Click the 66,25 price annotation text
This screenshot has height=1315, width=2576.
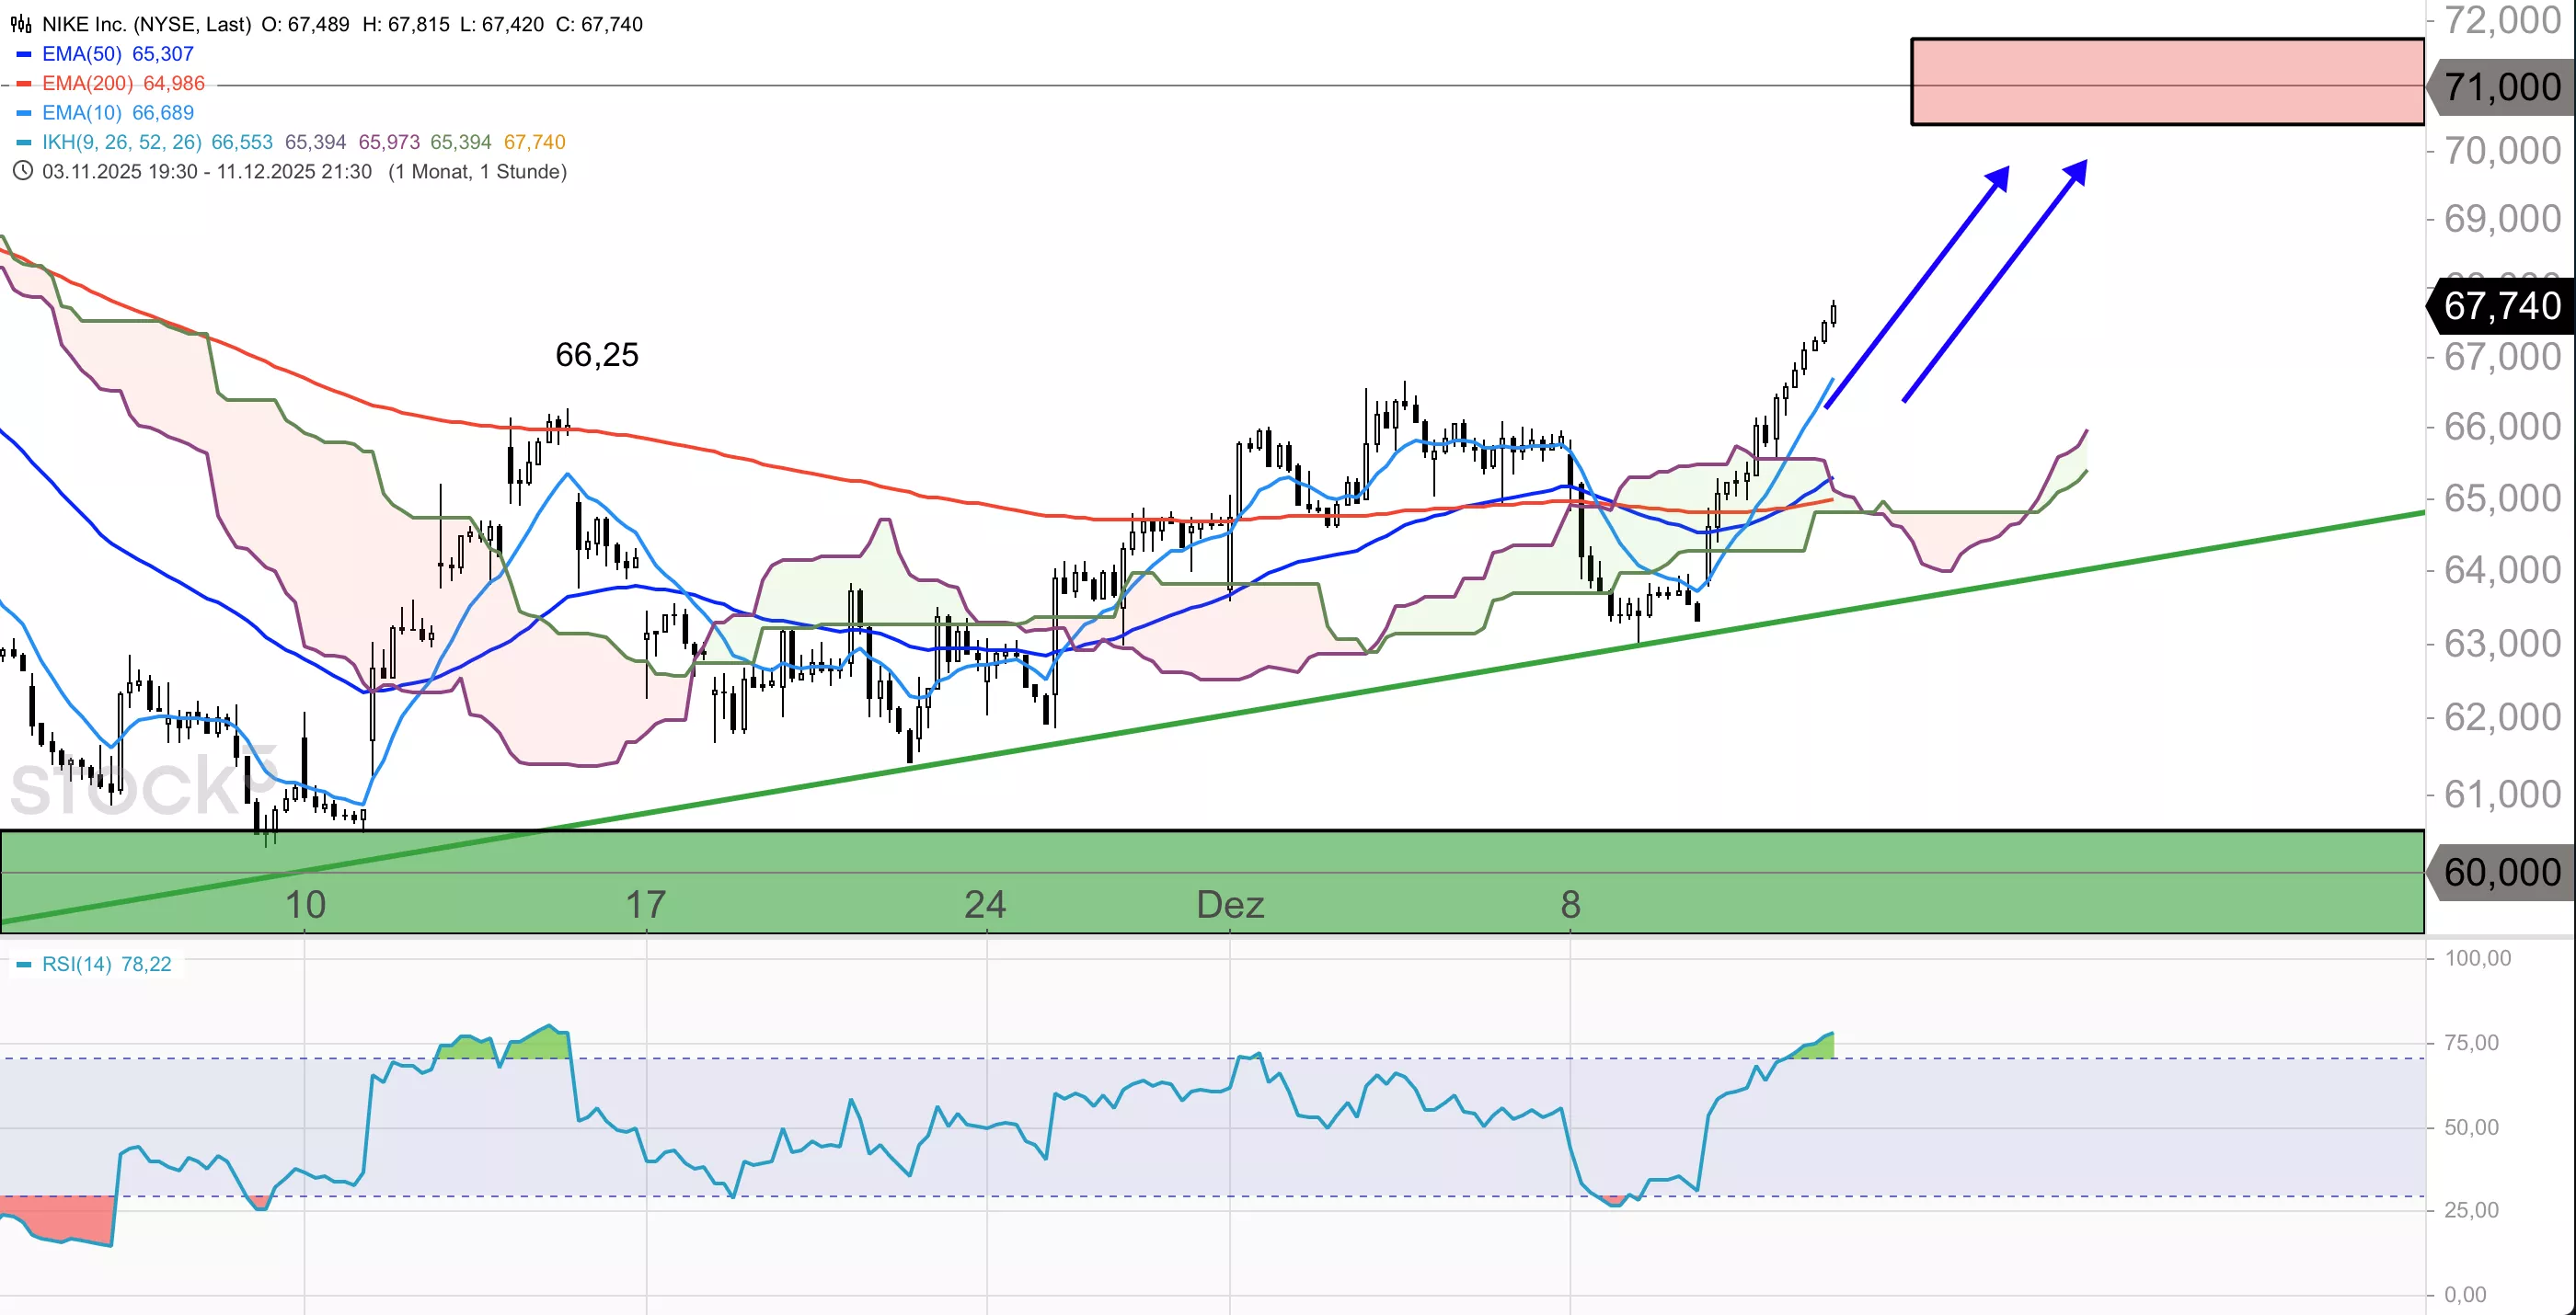point(597,355)
